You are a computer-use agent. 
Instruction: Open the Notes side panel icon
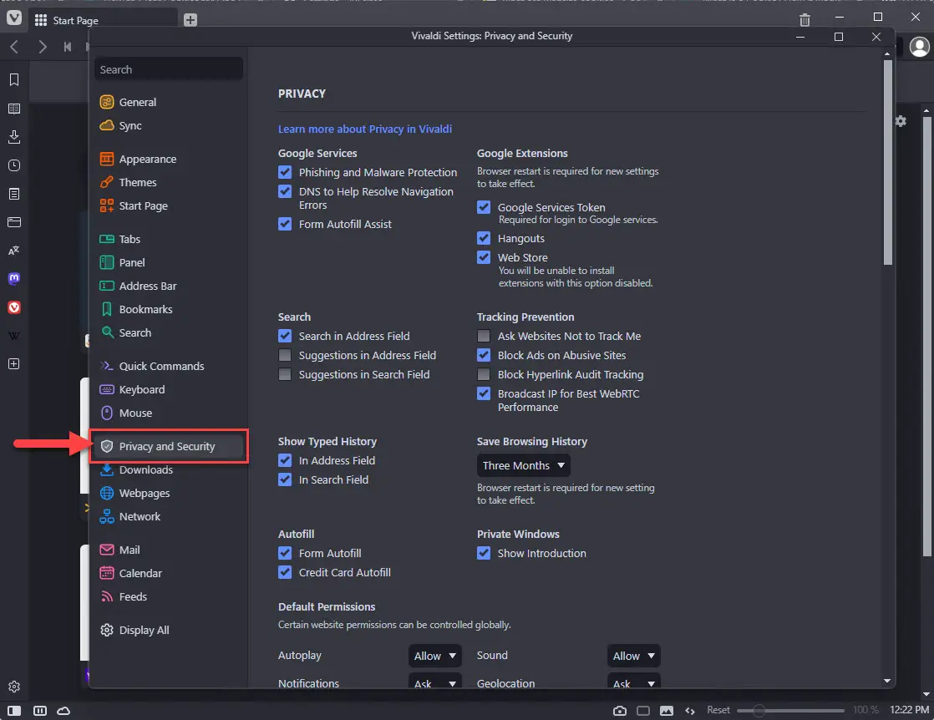coord(14,194)
